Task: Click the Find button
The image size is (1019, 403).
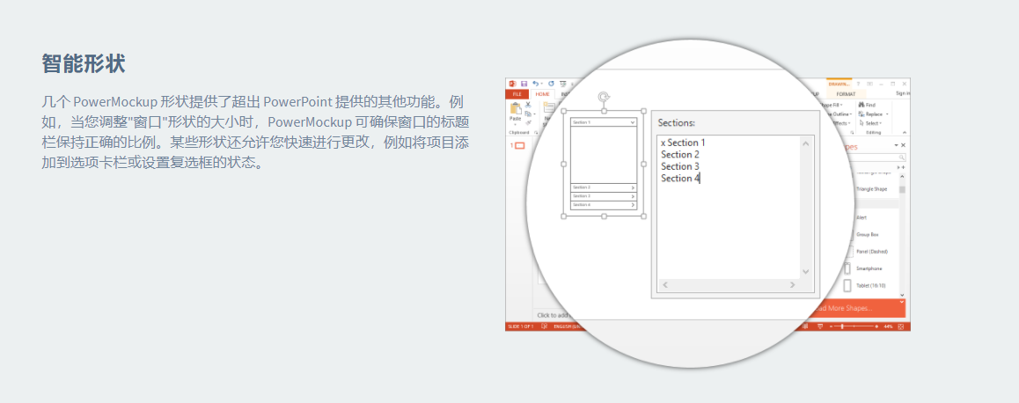Action: [868, 105]
